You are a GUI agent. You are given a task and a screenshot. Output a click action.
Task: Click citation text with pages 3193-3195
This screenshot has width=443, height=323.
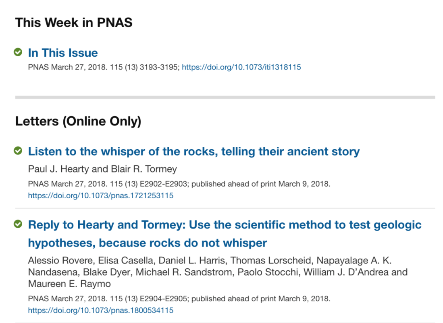[104, 67]
